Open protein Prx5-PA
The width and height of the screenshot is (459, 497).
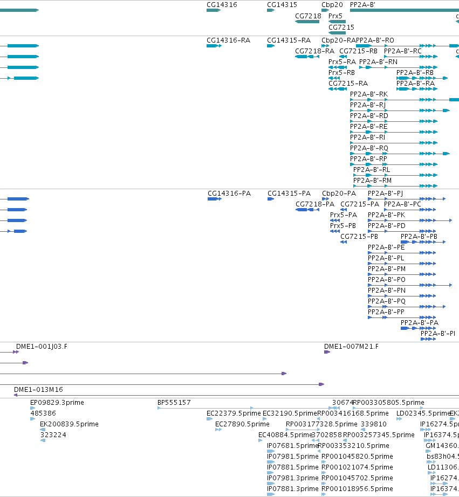click(344, 215)
